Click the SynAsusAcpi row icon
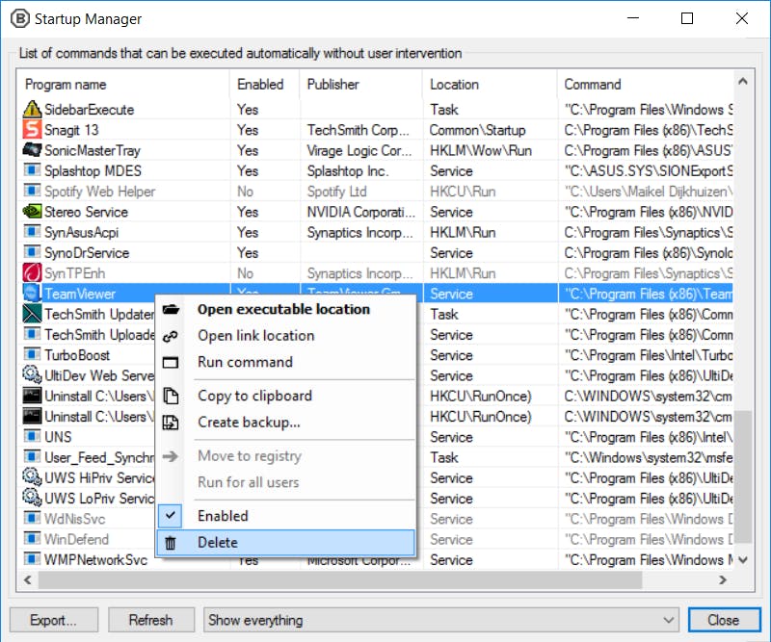The width and height of the screenshot is (771, 642). coord(32,232)
